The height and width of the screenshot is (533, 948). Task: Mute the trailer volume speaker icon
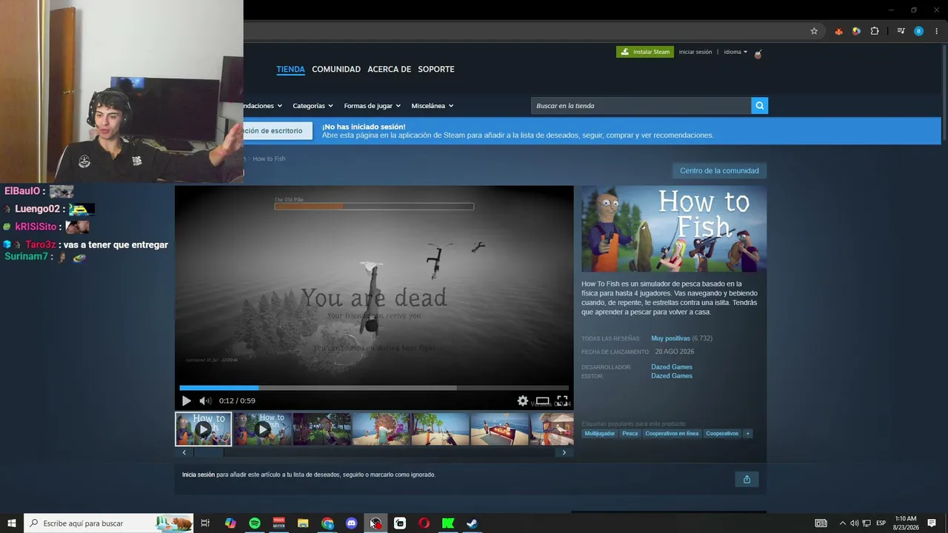click(205, 400)
